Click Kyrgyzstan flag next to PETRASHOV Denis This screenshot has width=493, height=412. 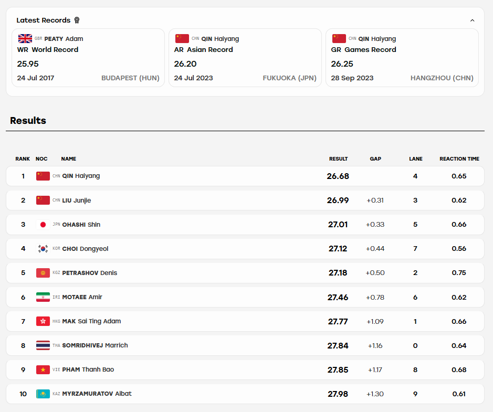43,273
